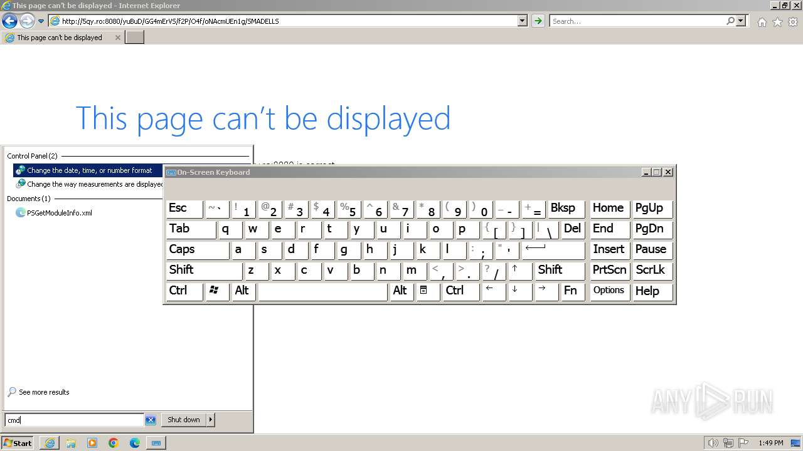803x451 pixels.
Task: Click the right arrow key on keyboard
Action: tap(546, 291)
